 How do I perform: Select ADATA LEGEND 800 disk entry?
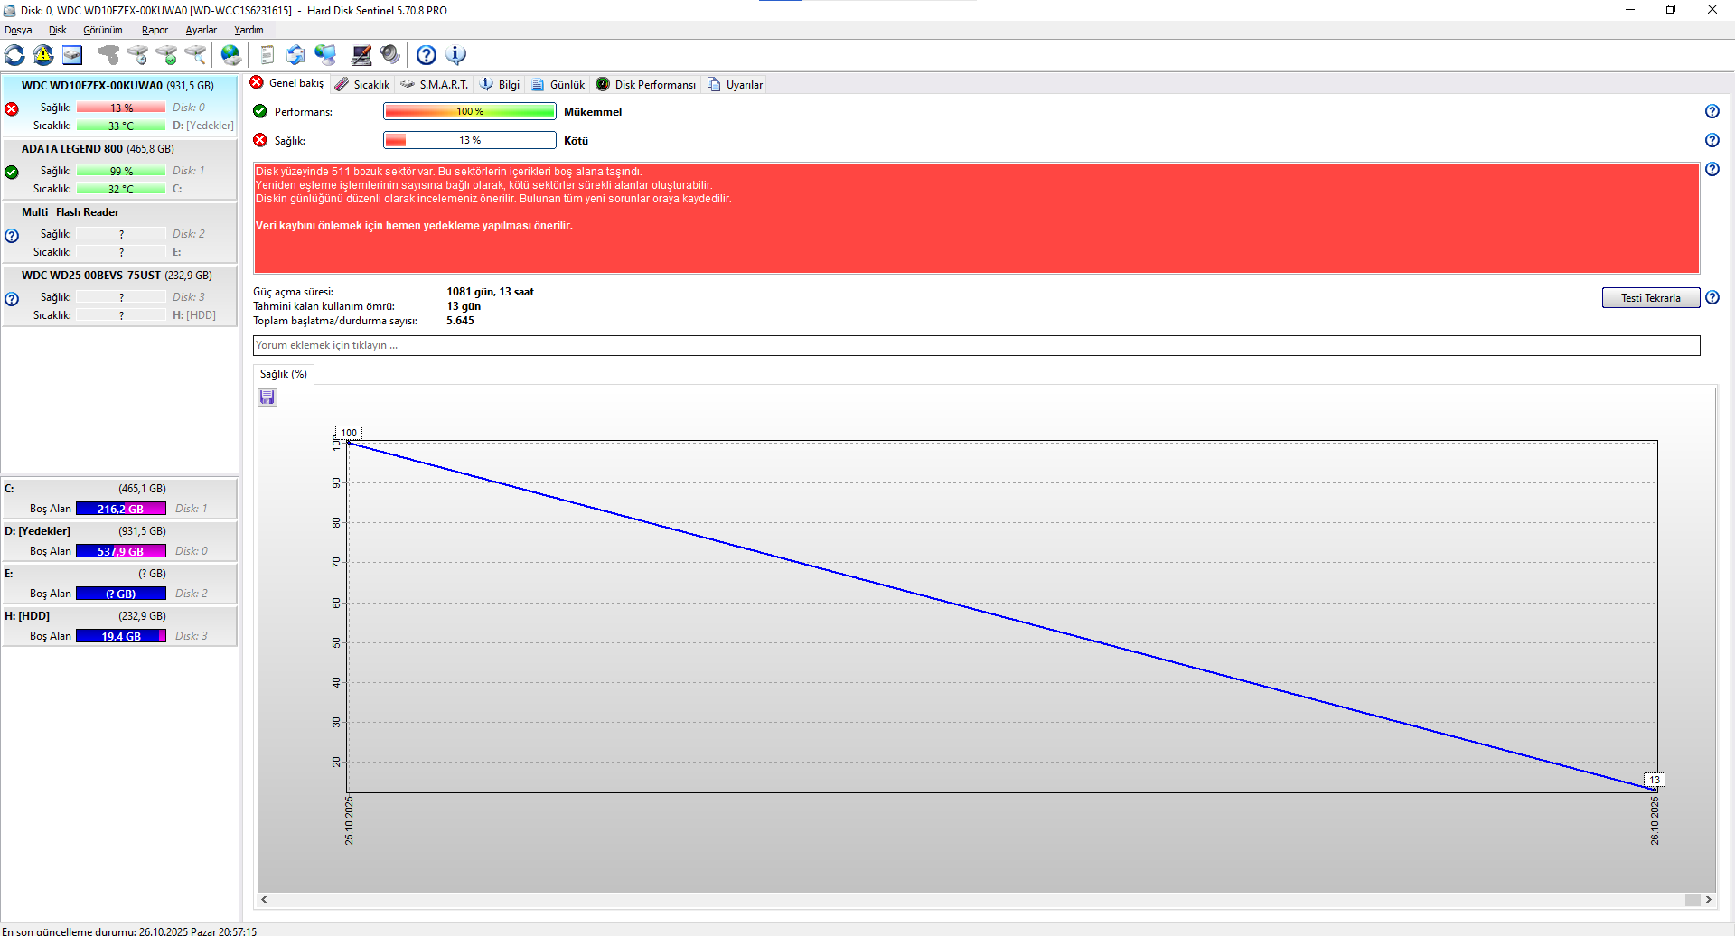tap(119, 169)
